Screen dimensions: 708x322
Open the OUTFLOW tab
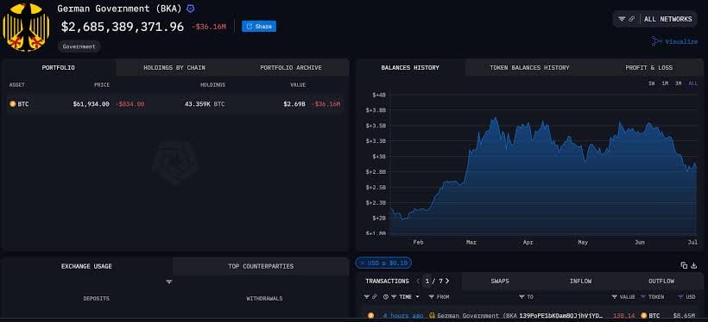pyautogui.click(x=661, y=281)
